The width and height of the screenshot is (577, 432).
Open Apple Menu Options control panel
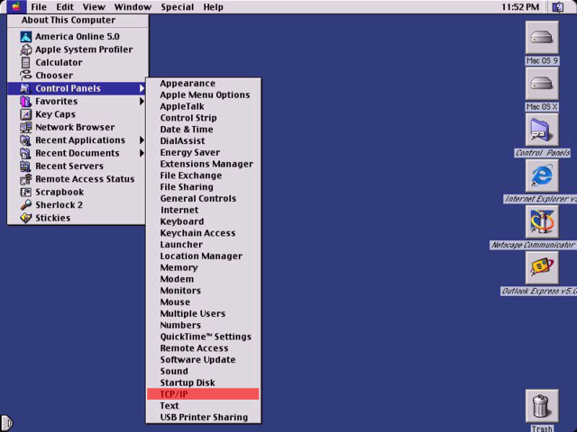pyautogui.click(x=203, y=94)
